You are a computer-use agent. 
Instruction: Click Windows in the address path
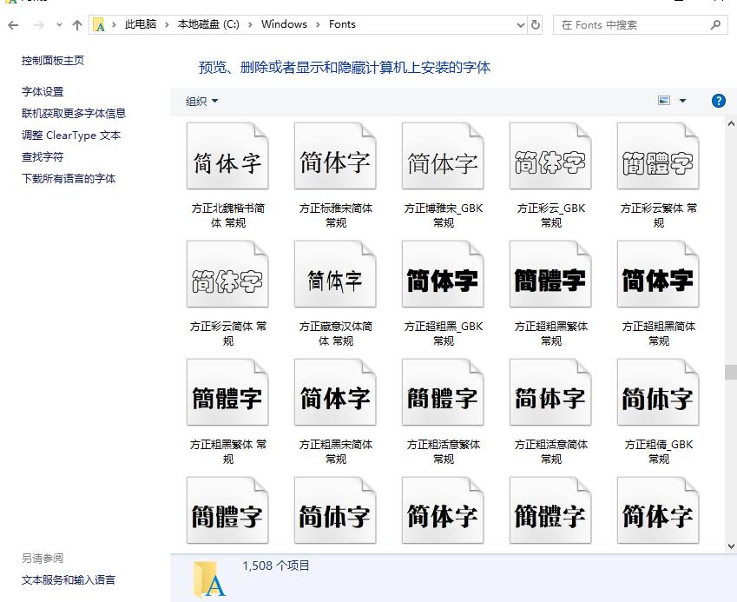click(x=284, y=24)
